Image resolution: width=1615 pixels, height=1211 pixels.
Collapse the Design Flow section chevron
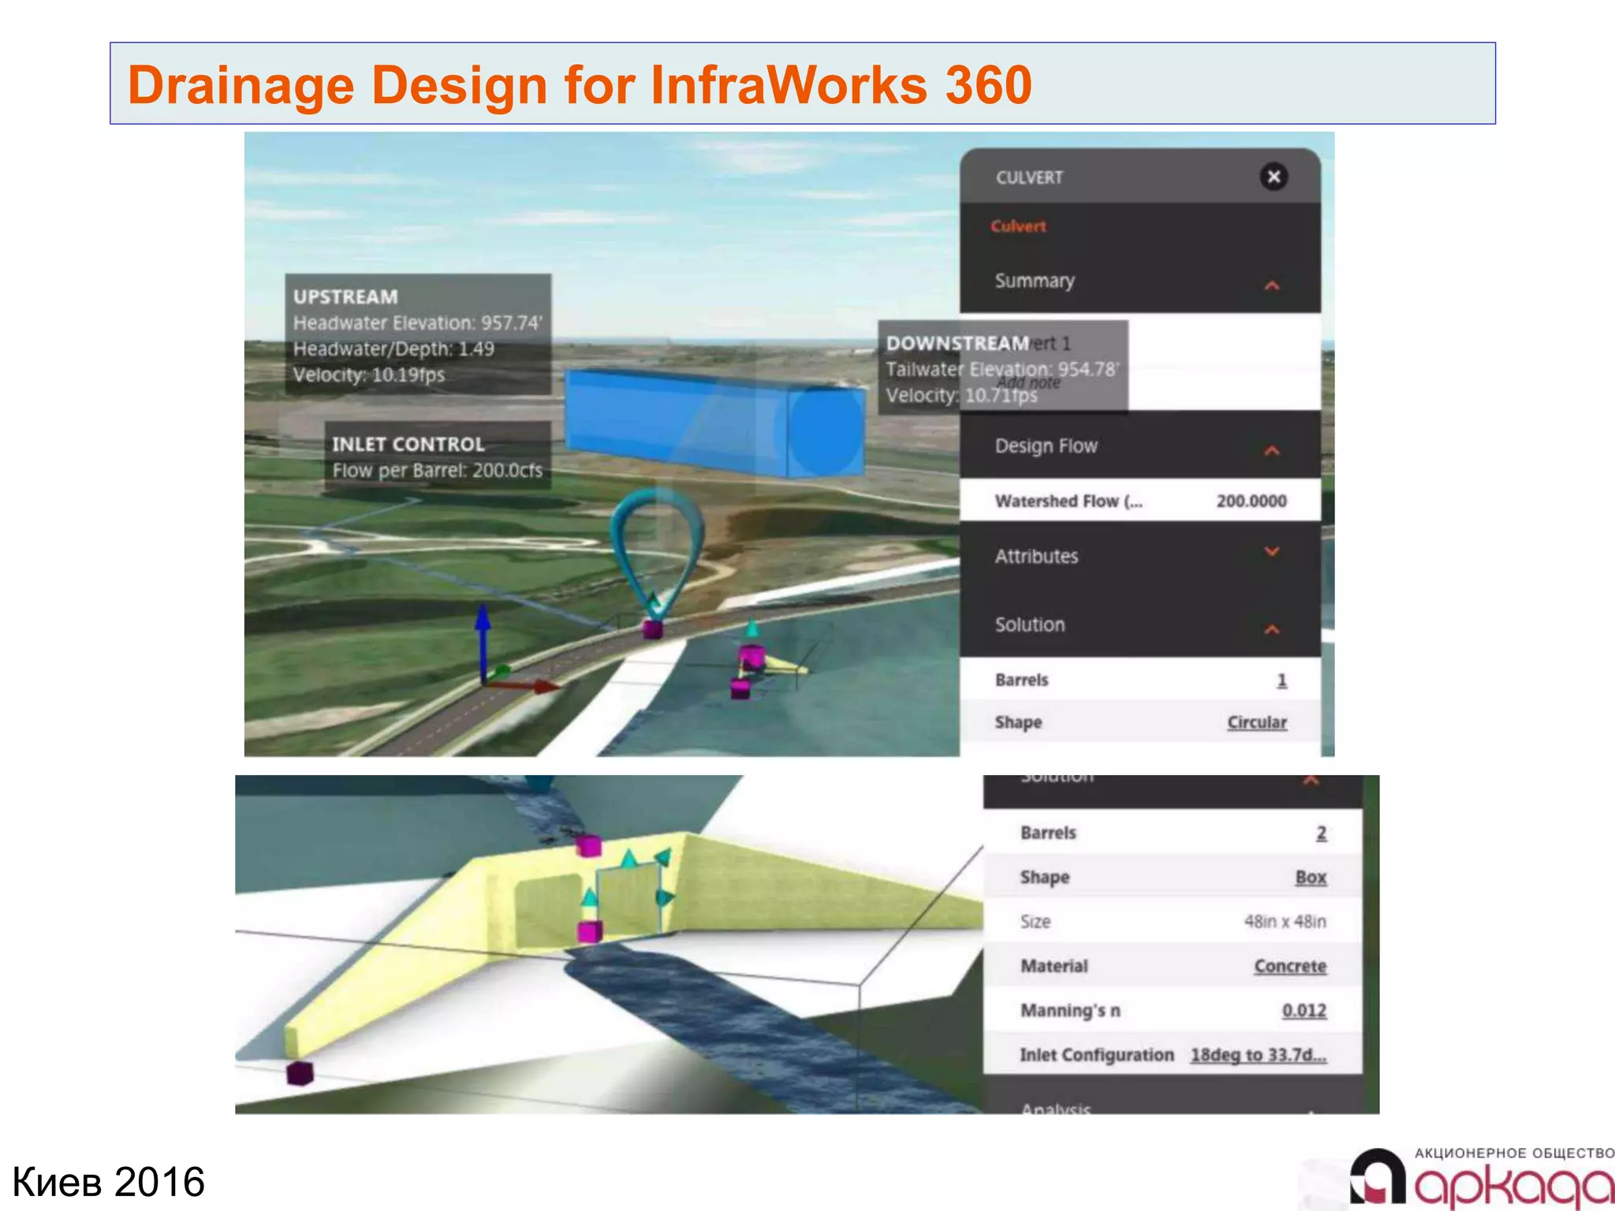click(x=1271, y=450)
